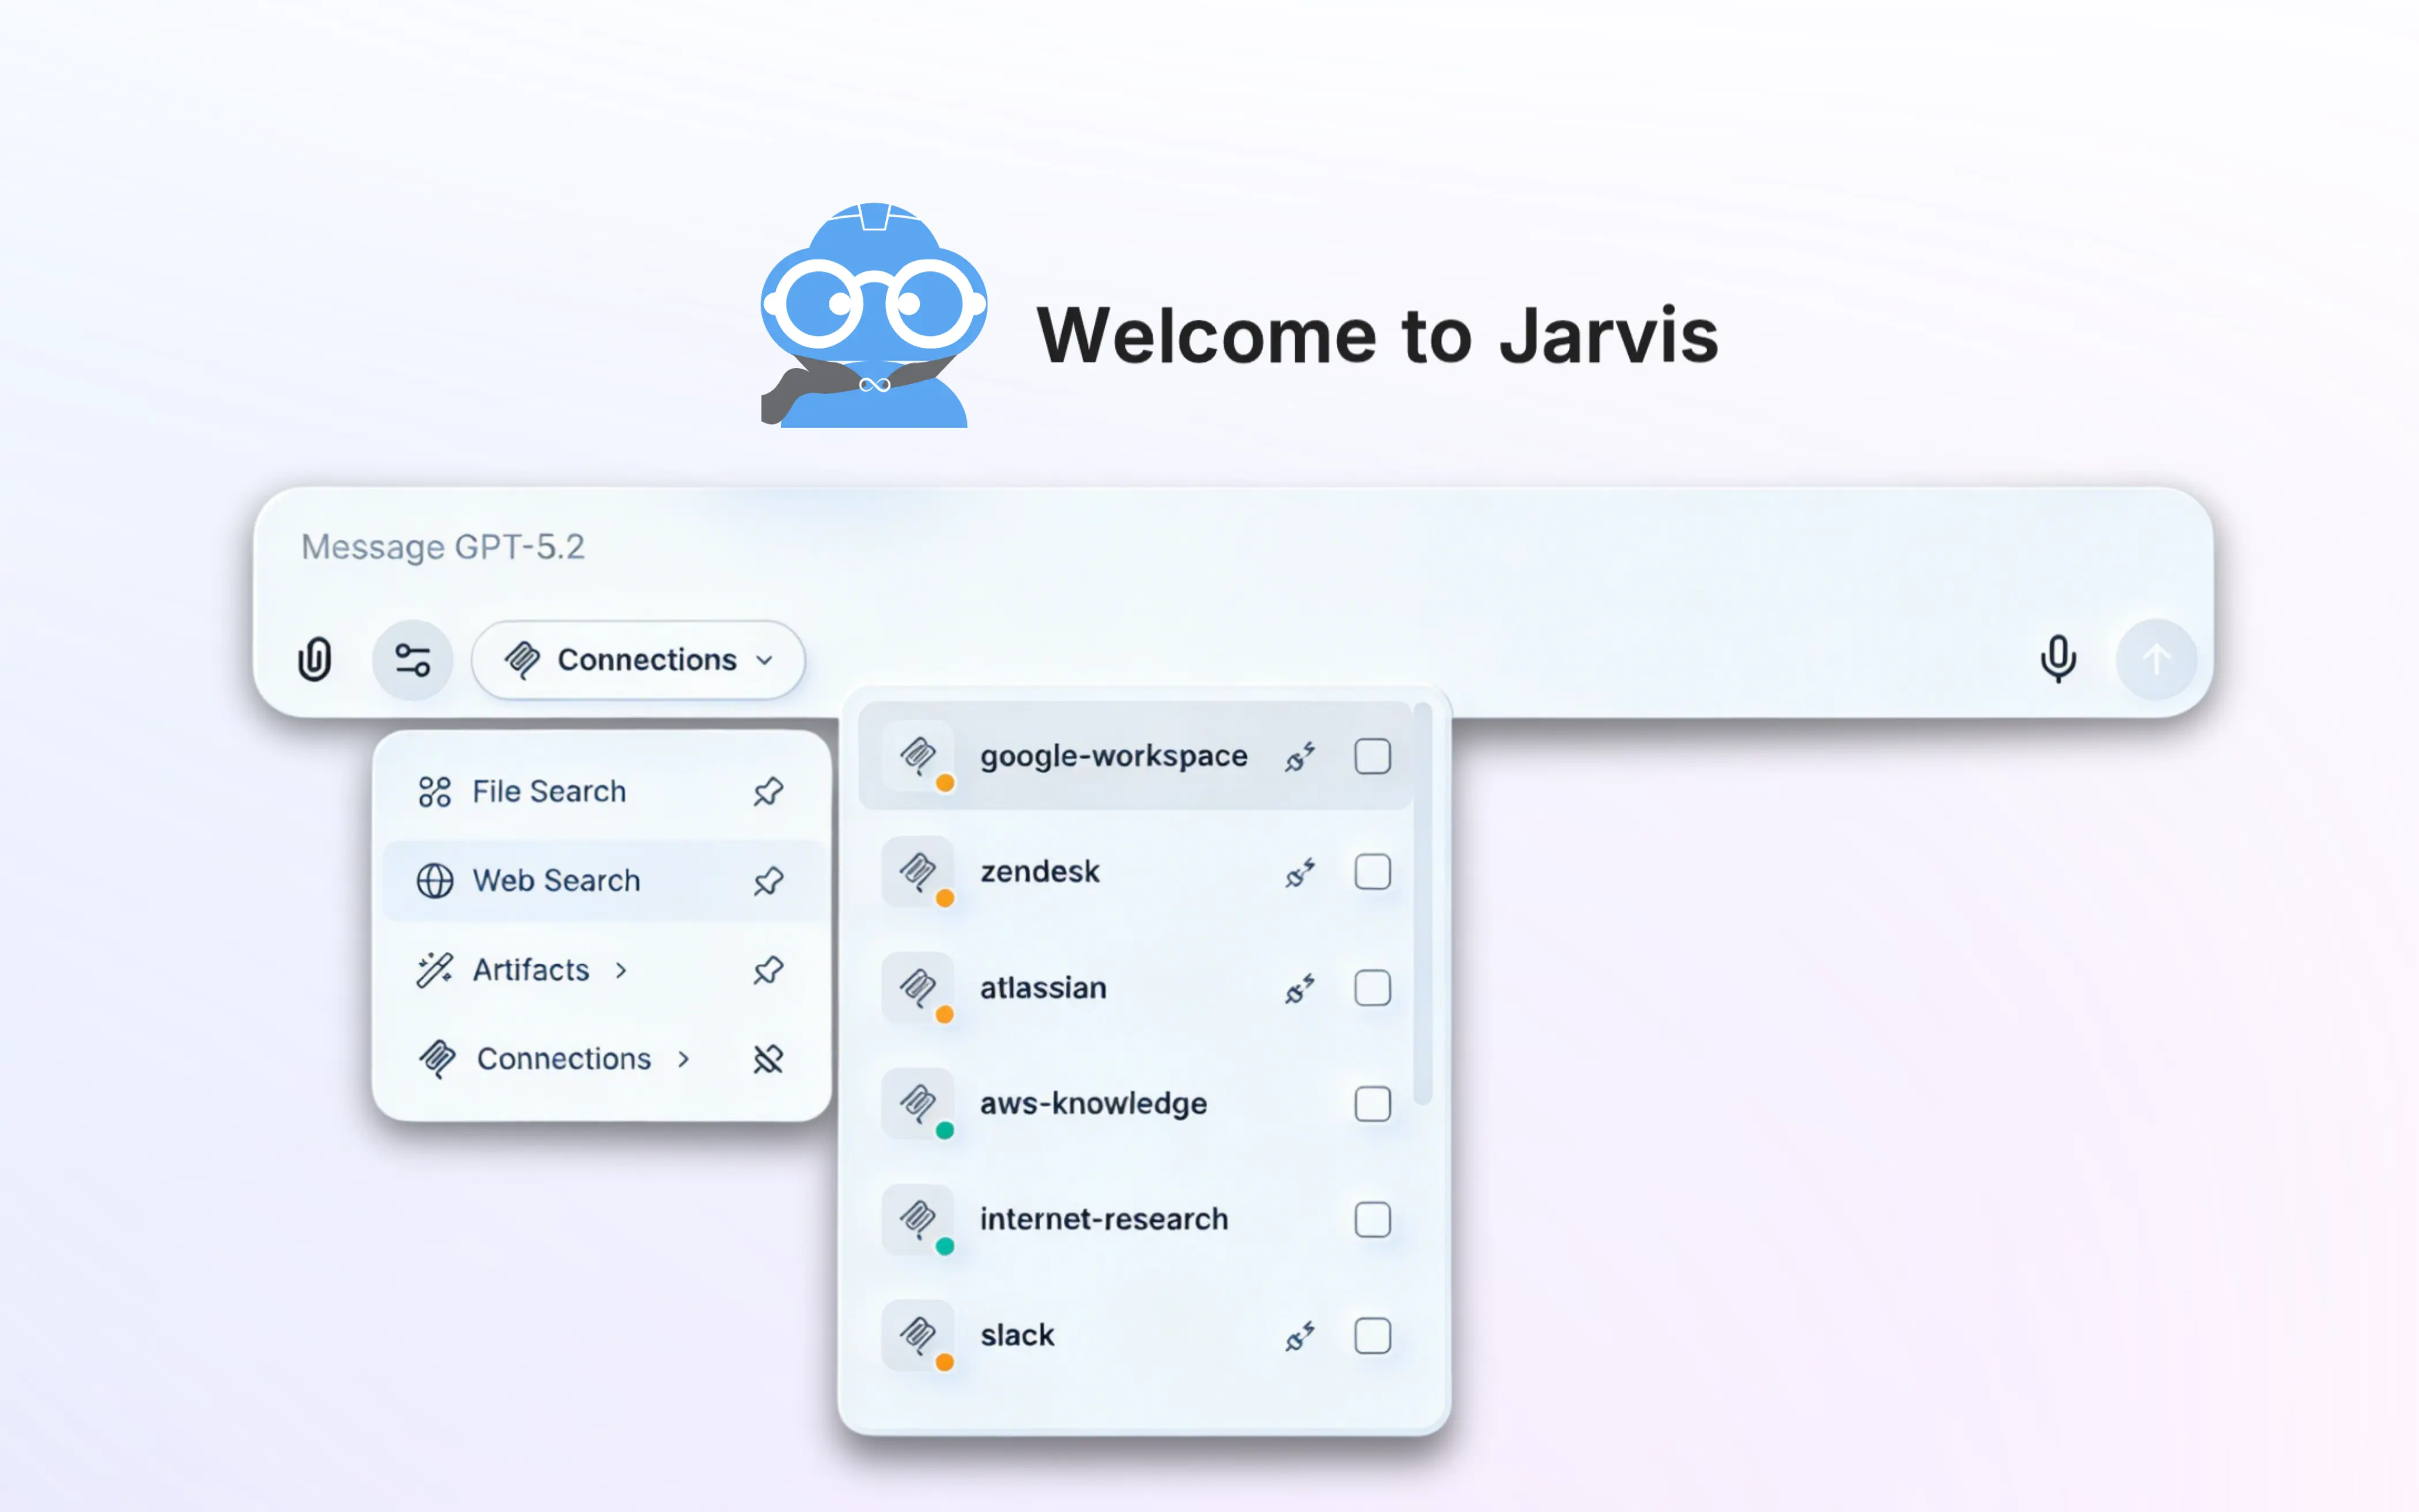Pin the File Search tool

tap(768, 792)
